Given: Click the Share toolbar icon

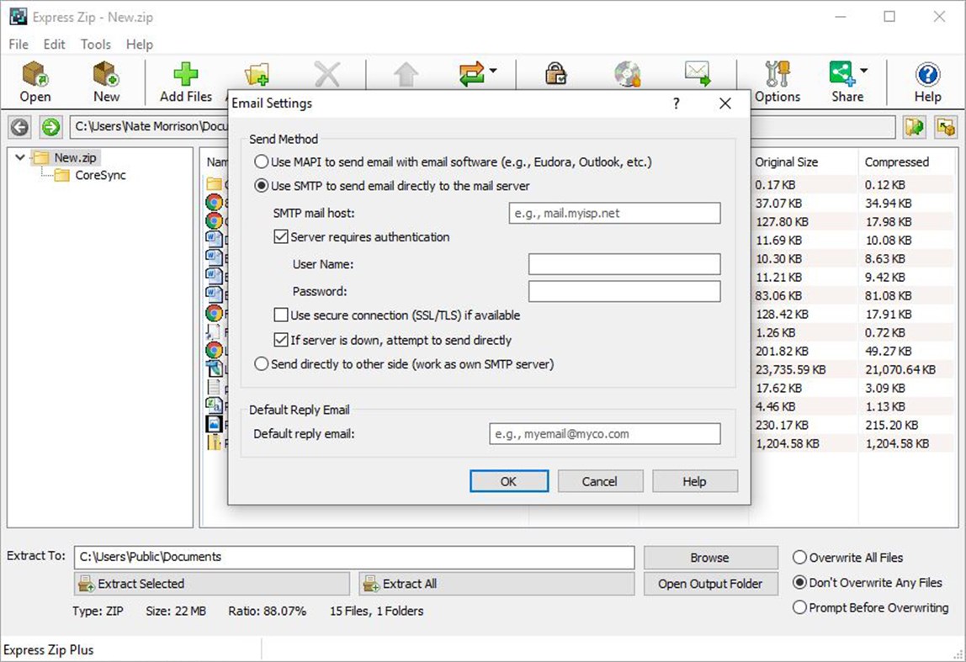Looking at the screenshot, I should (843, 82).
